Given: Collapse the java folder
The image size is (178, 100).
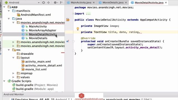Looking at the screenshot, I should click(9, 19).
